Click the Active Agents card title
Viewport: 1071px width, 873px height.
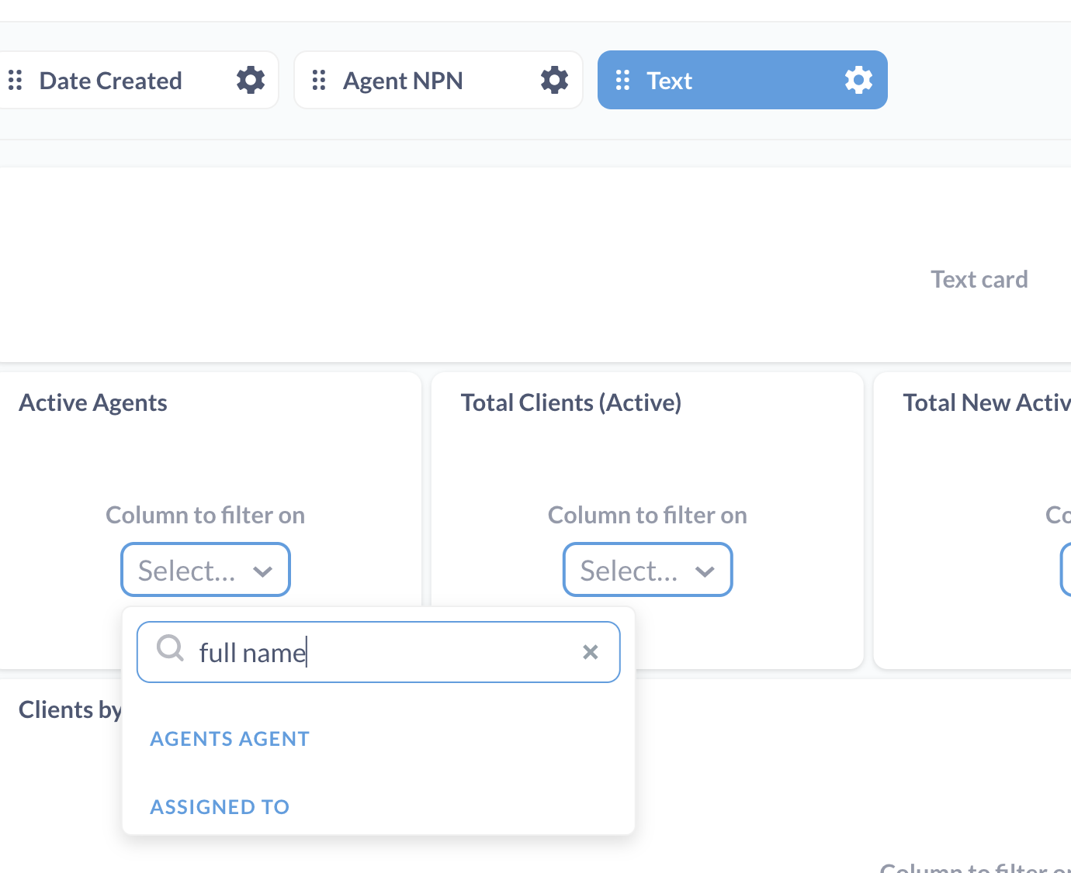click(93, 403)
